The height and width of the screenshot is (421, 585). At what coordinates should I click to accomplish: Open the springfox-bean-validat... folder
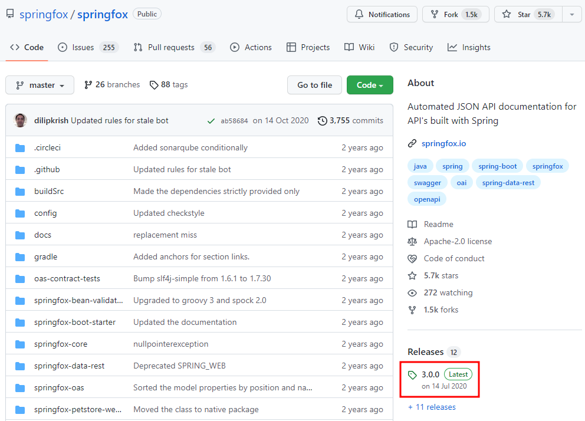click(78, 300)
